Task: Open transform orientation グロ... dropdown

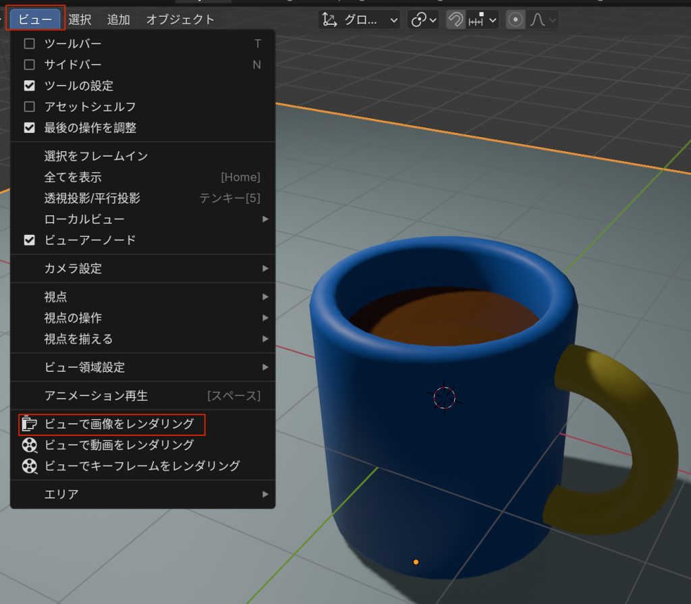Action: 359,20
